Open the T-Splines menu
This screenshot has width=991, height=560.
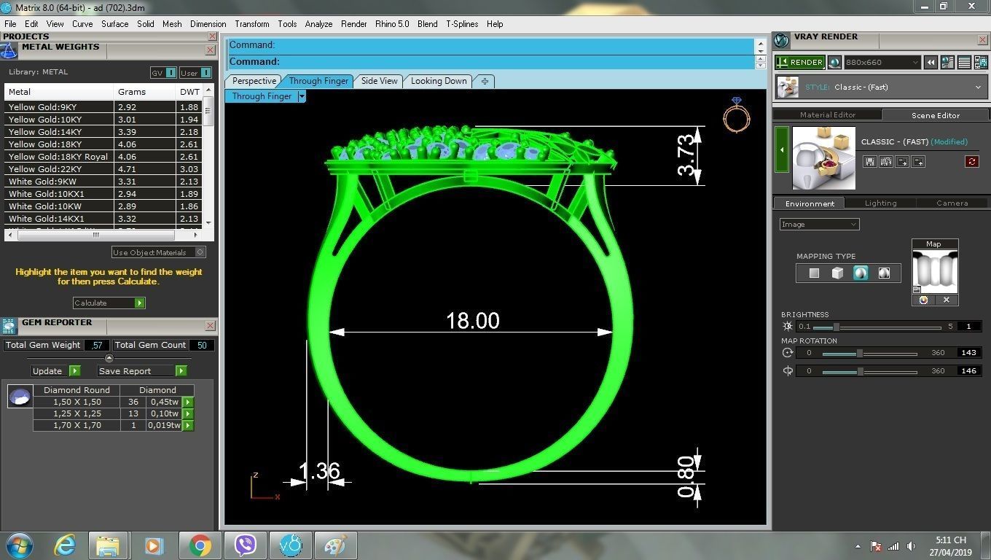(462, 24)
